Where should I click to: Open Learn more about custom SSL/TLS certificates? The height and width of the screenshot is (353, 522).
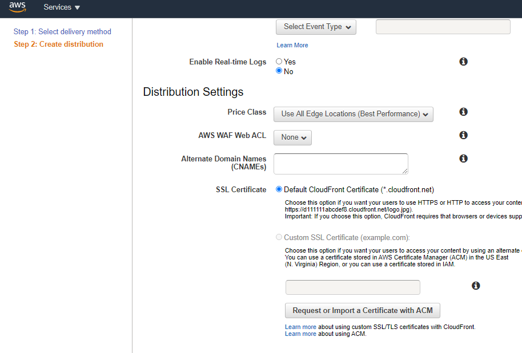(300, 327)
